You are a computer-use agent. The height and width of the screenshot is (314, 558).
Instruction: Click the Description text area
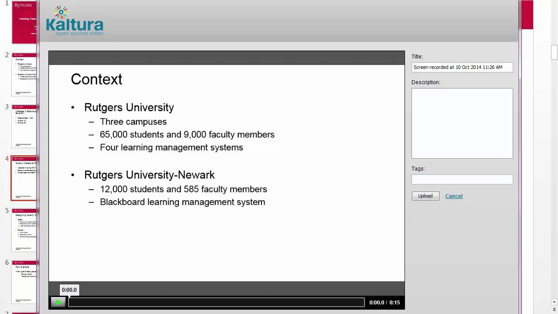(462, 123)
